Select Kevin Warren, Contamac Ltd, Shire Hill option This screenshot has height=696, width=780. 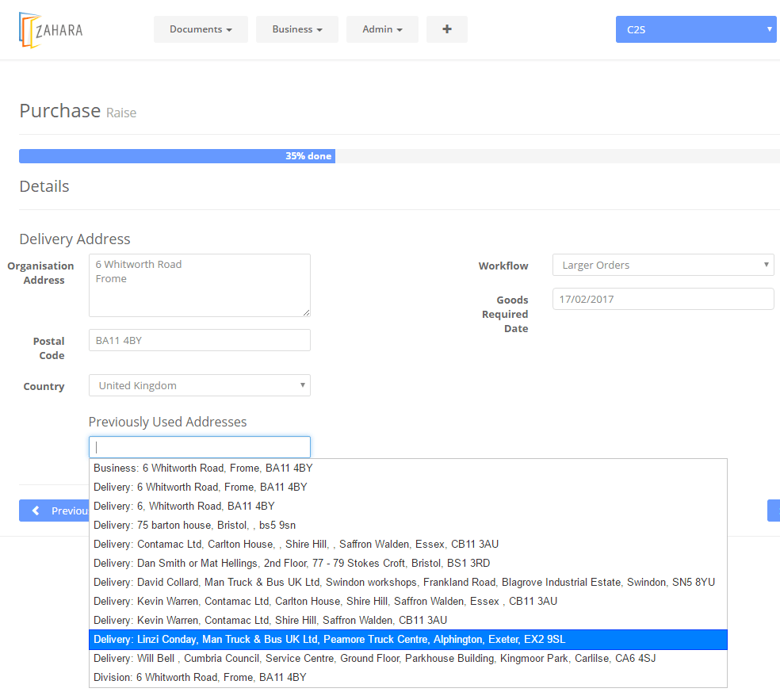click(x=408, y=621)
